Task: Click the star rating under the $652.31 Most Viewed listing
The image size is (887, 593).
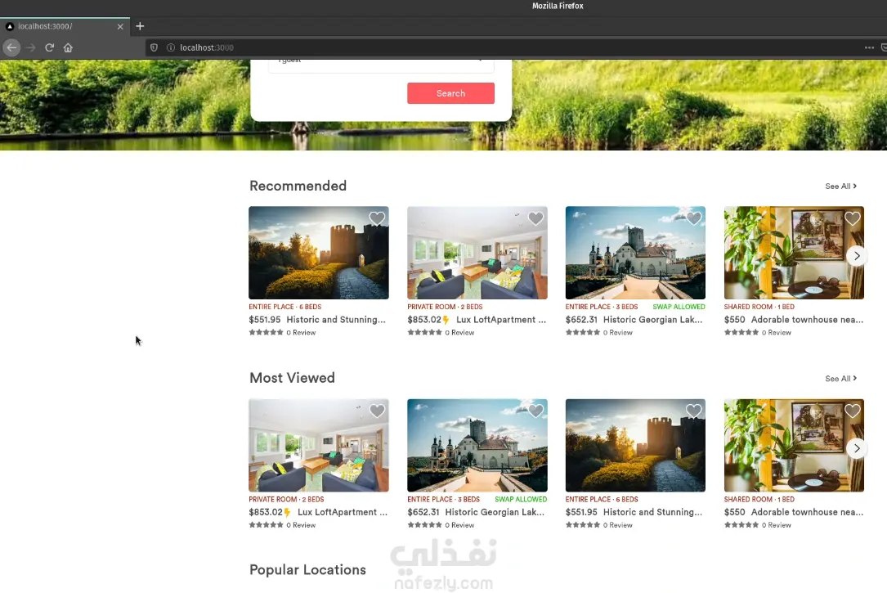Action: point(424,525)
